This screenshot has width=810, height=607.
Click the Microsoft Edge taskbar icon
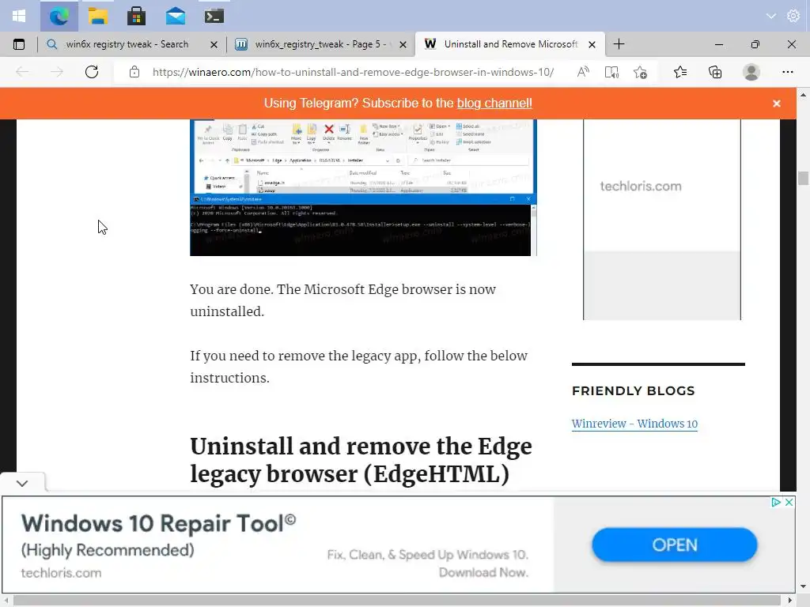[x=59, y=16]
